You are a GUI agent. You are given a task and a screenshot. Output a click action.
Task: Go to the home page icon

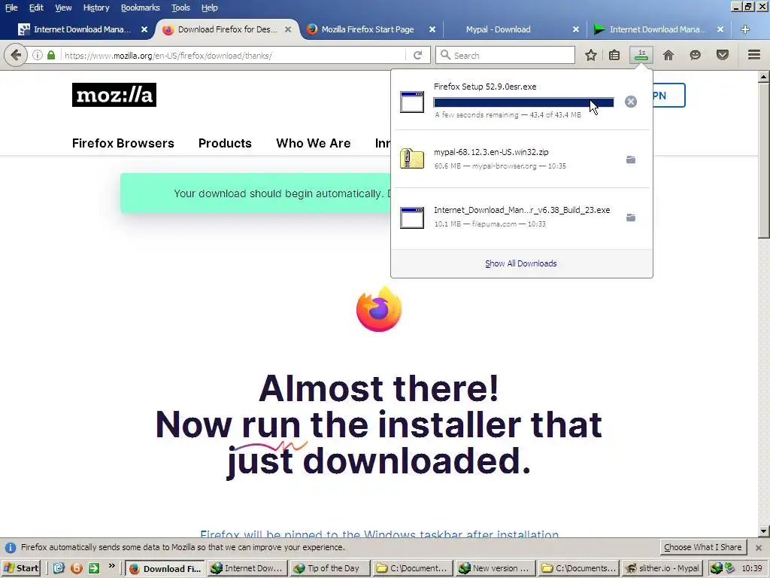pos(668,55)
